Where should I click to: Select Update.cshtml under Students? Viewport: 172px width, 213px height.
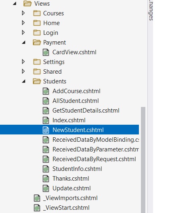pos(71,188)
